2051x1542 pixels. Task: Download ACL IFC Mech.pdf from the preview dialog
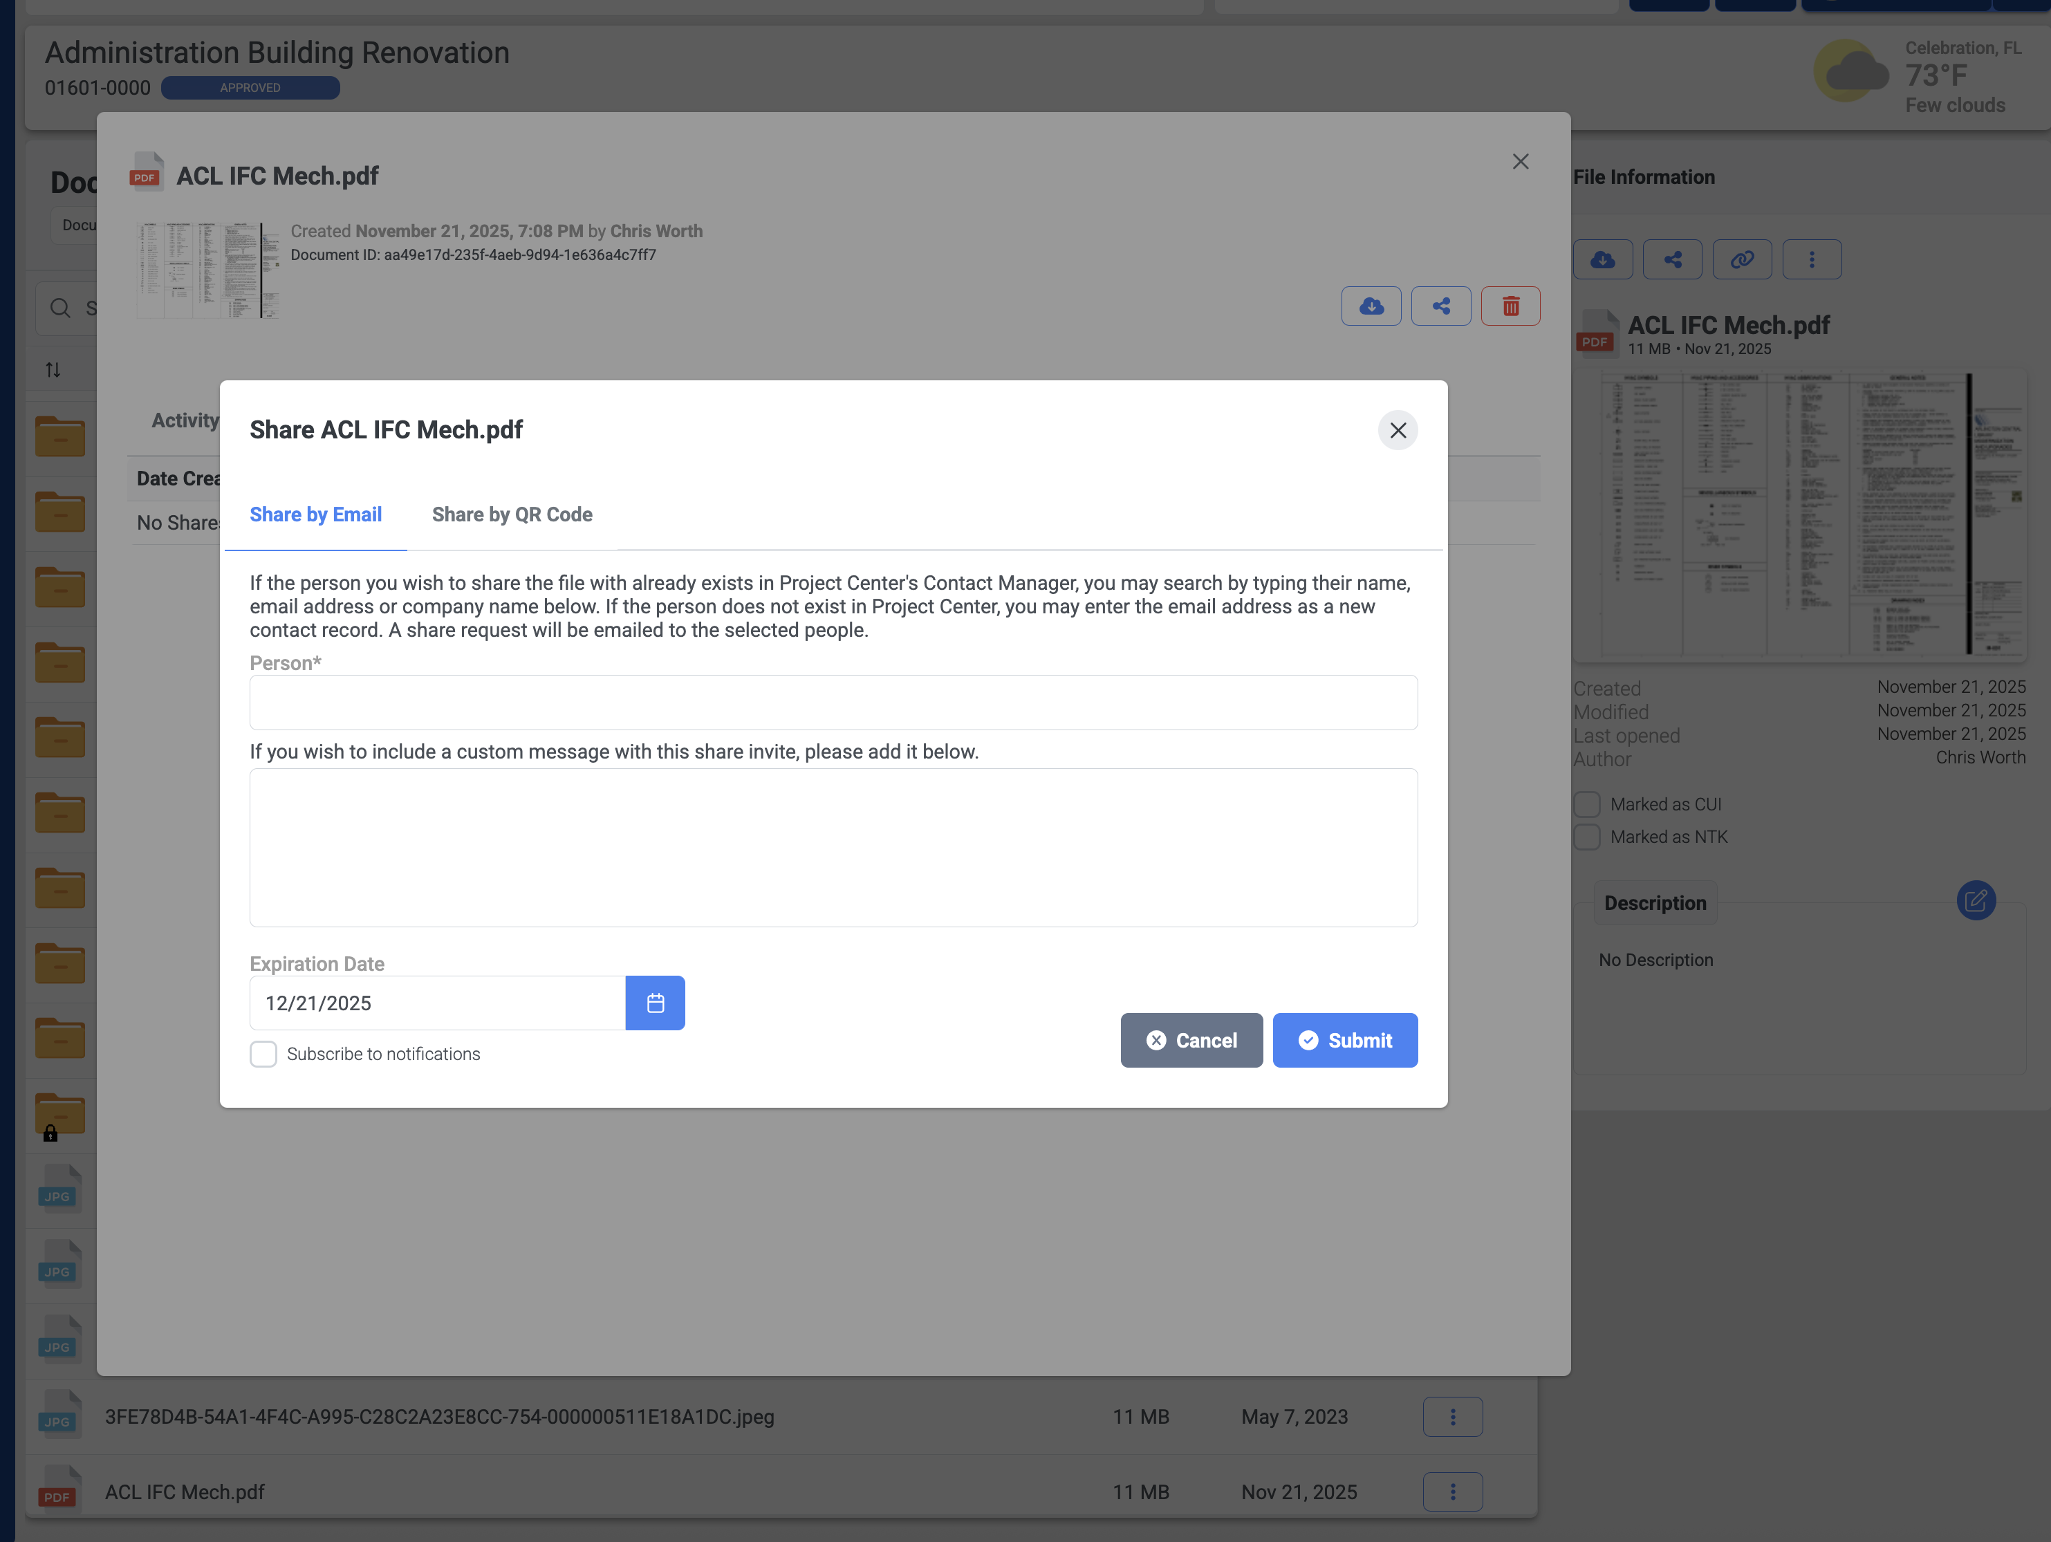pos(1371,306)
